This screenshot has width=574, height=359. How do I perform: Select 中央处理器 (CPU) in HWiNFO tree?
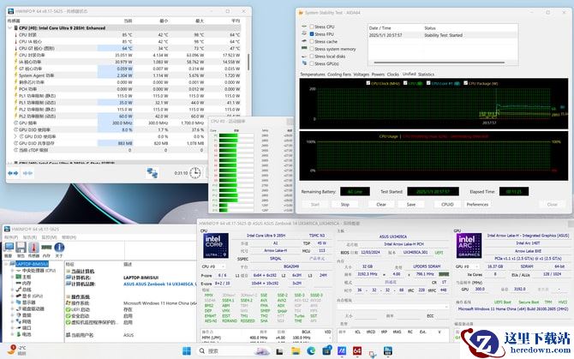tap(39, 271)
